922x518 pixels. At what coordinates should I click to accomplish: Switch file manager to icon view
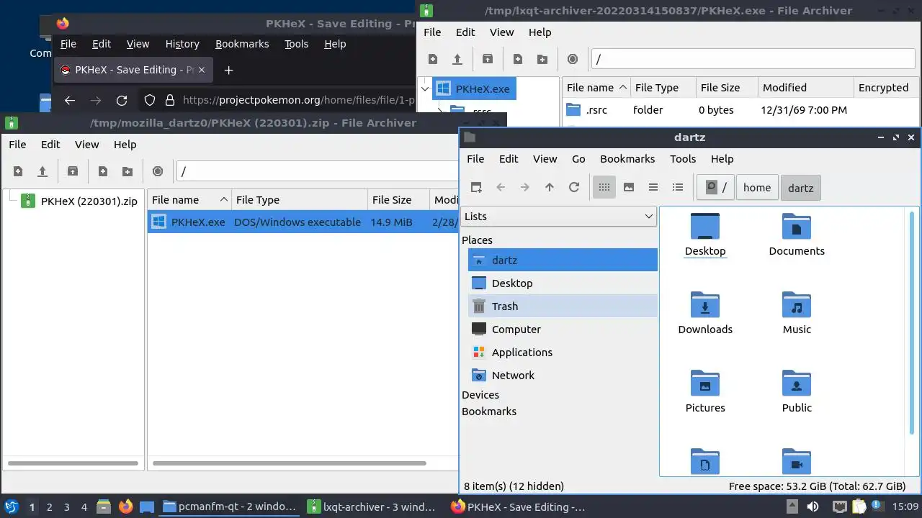tap(604, 187)
